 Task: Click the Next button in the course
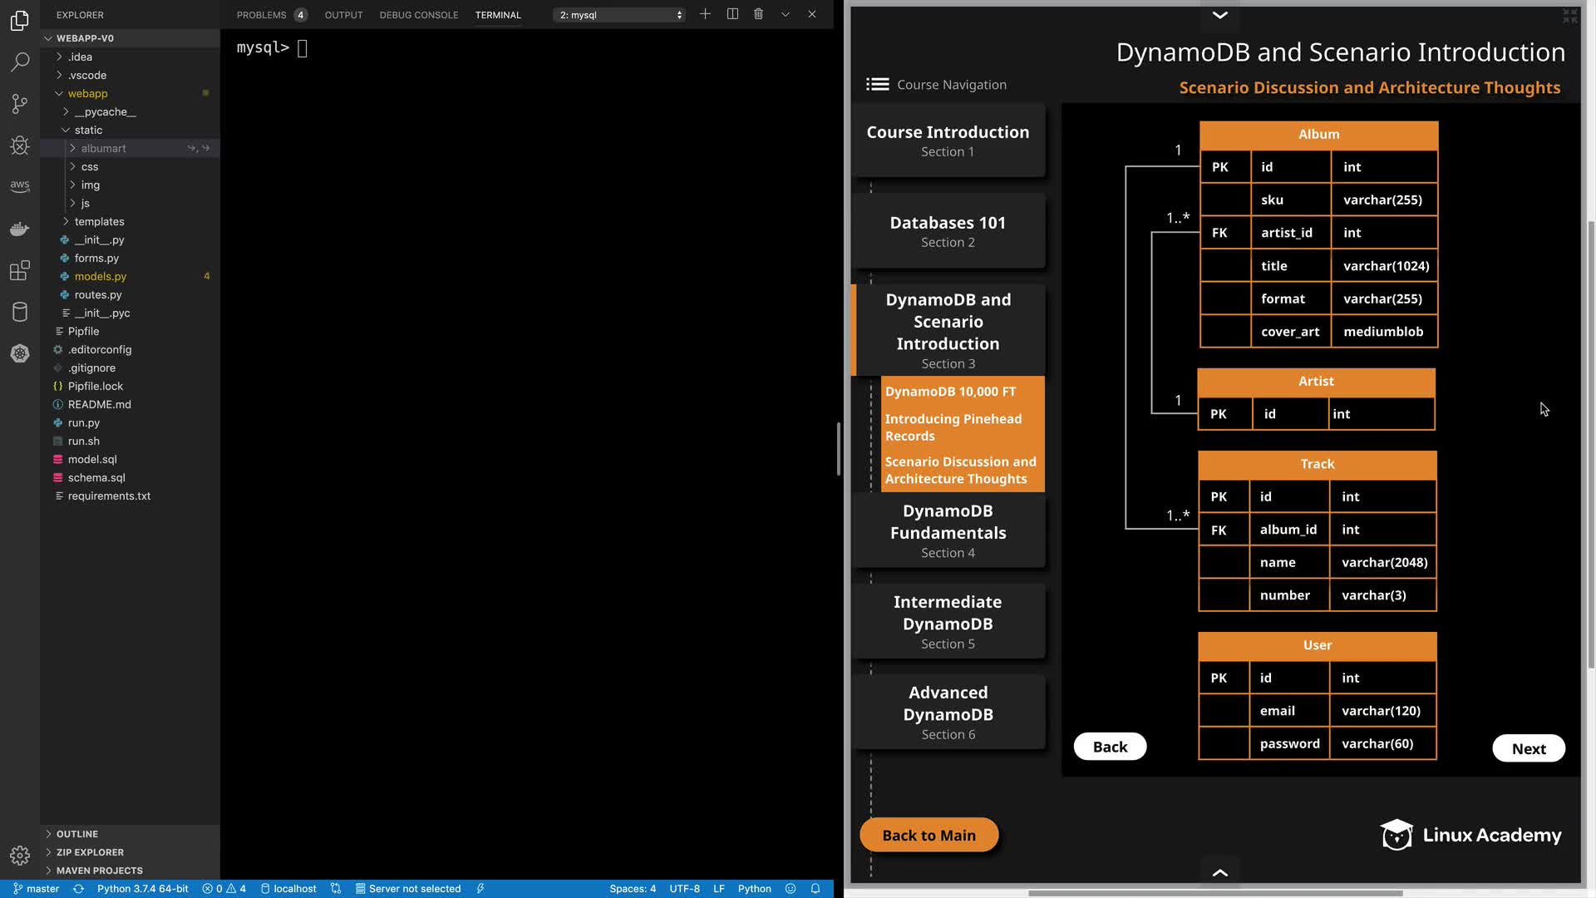point(1528,748)
